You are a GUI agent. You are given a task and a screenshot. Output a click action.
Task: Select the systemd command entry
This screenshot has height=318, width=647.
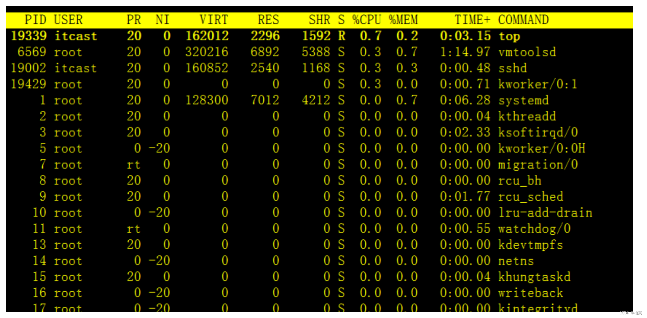524,100
